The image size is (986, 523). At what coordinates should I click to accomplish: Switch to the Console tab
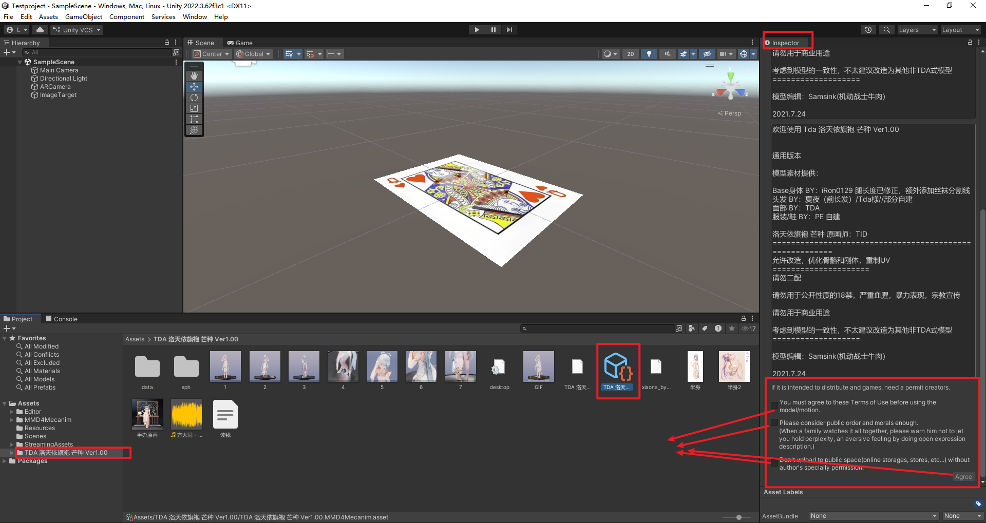point(62,319)
